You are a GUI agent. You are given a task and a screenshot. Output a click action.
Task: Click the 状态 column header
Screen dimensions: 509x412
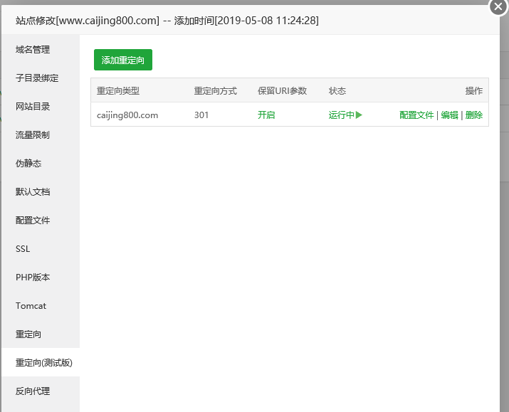point(337,91)
